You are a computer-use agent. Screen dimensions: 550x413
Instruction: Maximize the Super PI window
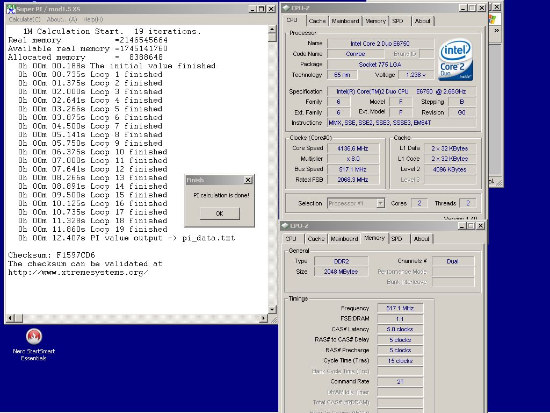click(x=262, y=9)
